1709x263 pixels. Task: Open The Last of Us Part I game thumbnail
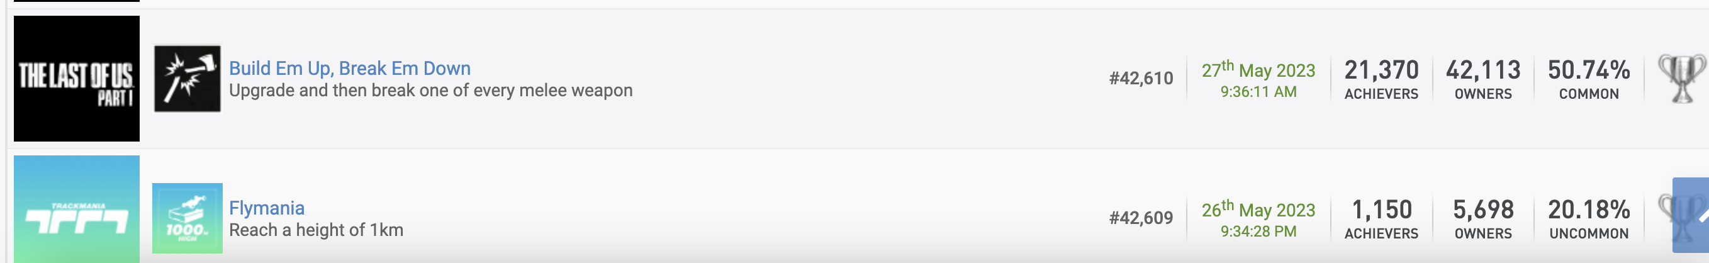coord(76,79)
